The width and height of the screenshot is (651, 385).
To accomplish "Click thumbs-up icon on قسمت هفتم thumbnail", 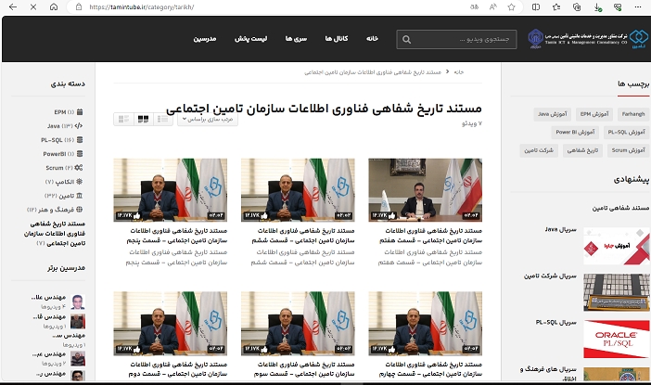I will click(391, 215).
